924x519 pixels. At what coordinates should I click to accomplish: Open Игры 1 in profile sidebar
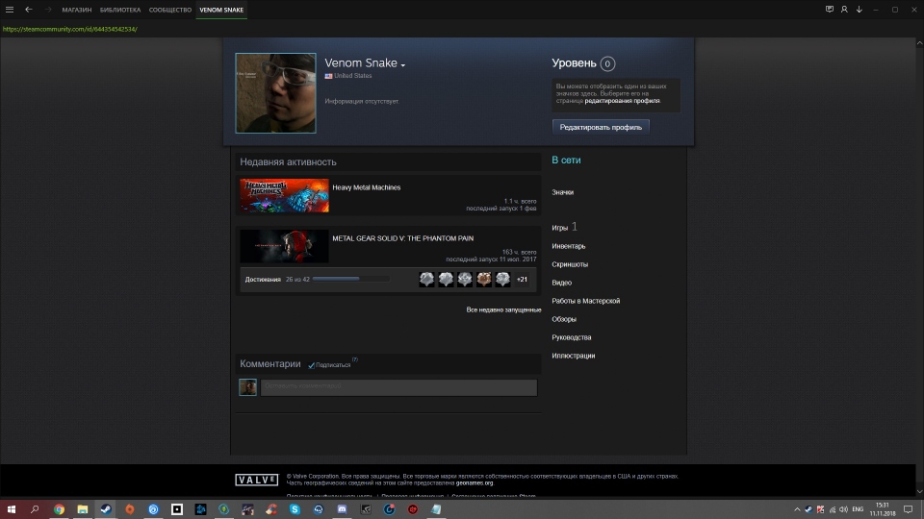click(565, 227)
